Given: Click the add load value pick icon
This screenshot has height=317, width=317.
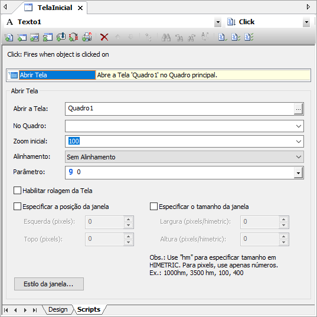Looking at the screenshot, I should coord(61,37).
